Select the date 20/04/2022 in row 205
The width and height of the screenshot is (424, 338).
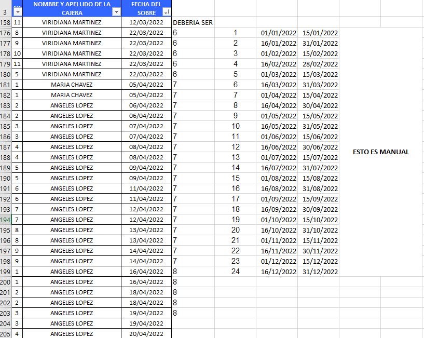(x=146, y=334)
